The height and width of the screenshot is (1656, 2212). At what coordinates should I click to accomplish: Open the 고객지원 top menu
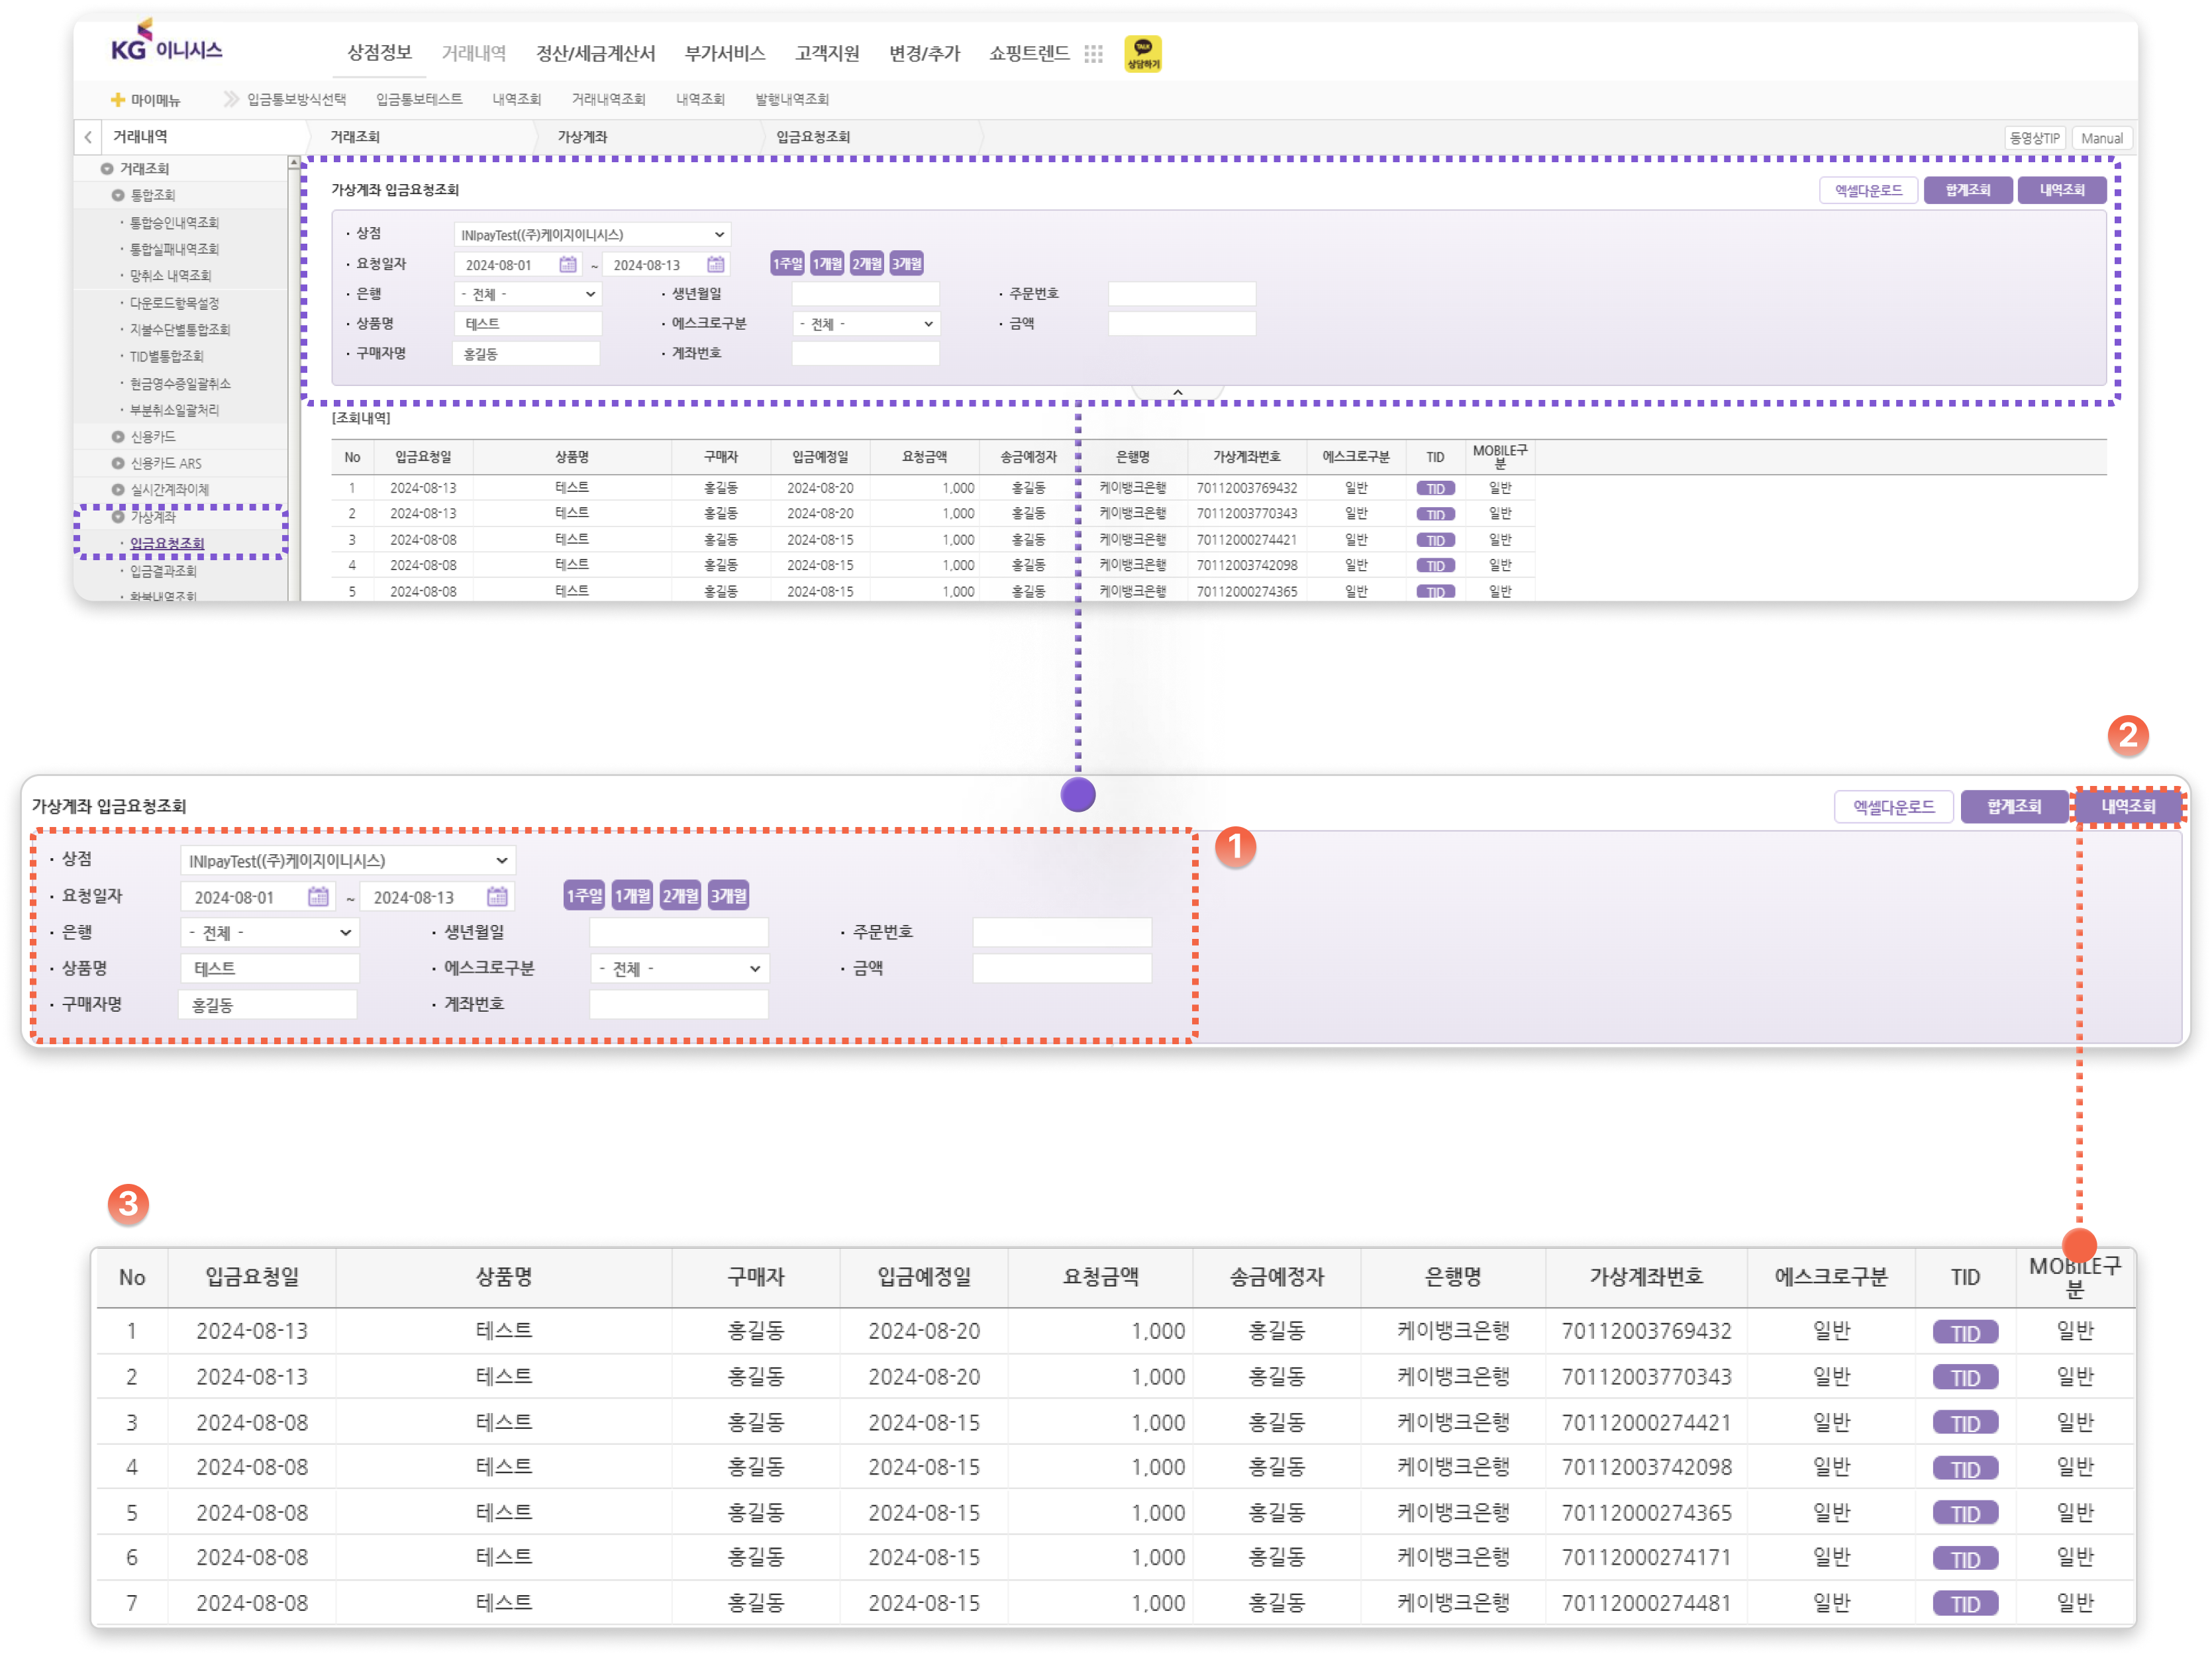click(827, 53)
